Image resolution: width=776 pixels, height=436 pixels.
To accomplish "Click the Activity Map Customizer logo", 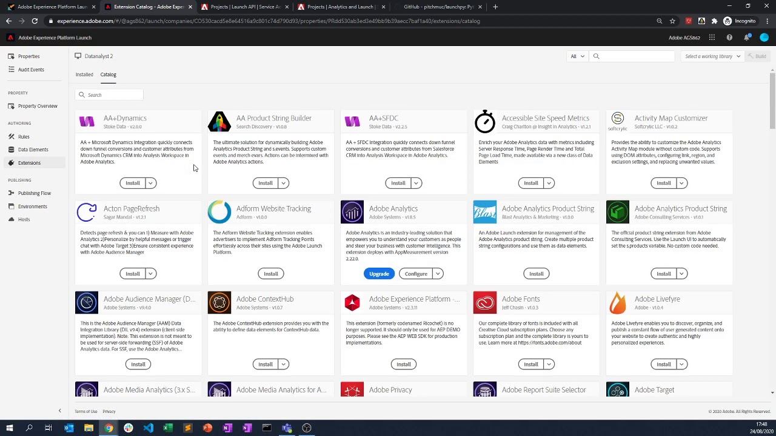I will pos(618,122).
